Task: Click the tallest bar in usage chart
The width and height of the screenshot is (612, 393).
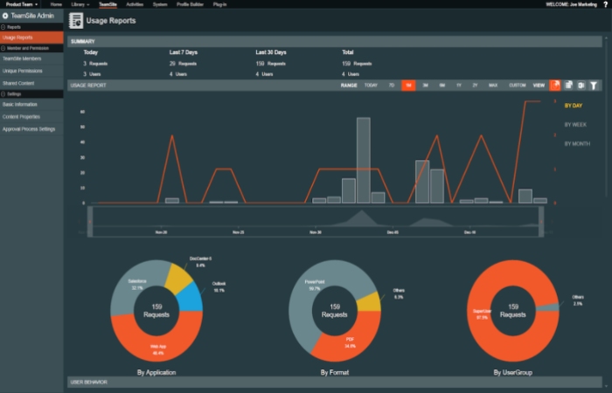Action: (364, 160)
